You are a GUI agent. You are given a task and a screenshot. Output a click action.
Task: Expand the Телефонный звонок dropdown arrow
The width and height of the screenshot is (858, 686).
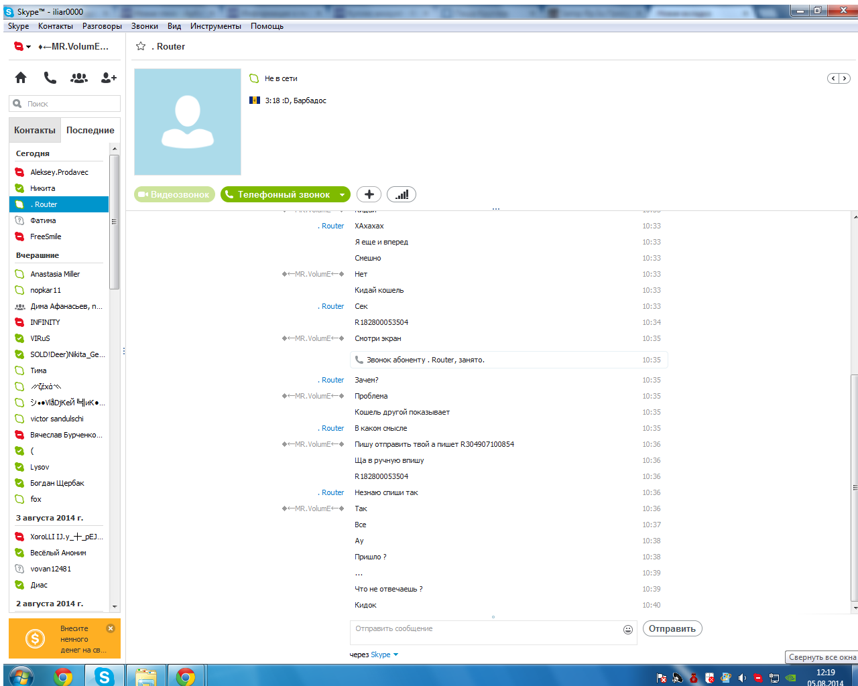pos(342,195)
